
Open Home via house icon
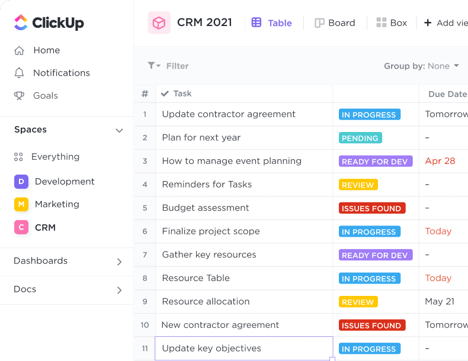[x=19, y=50]
